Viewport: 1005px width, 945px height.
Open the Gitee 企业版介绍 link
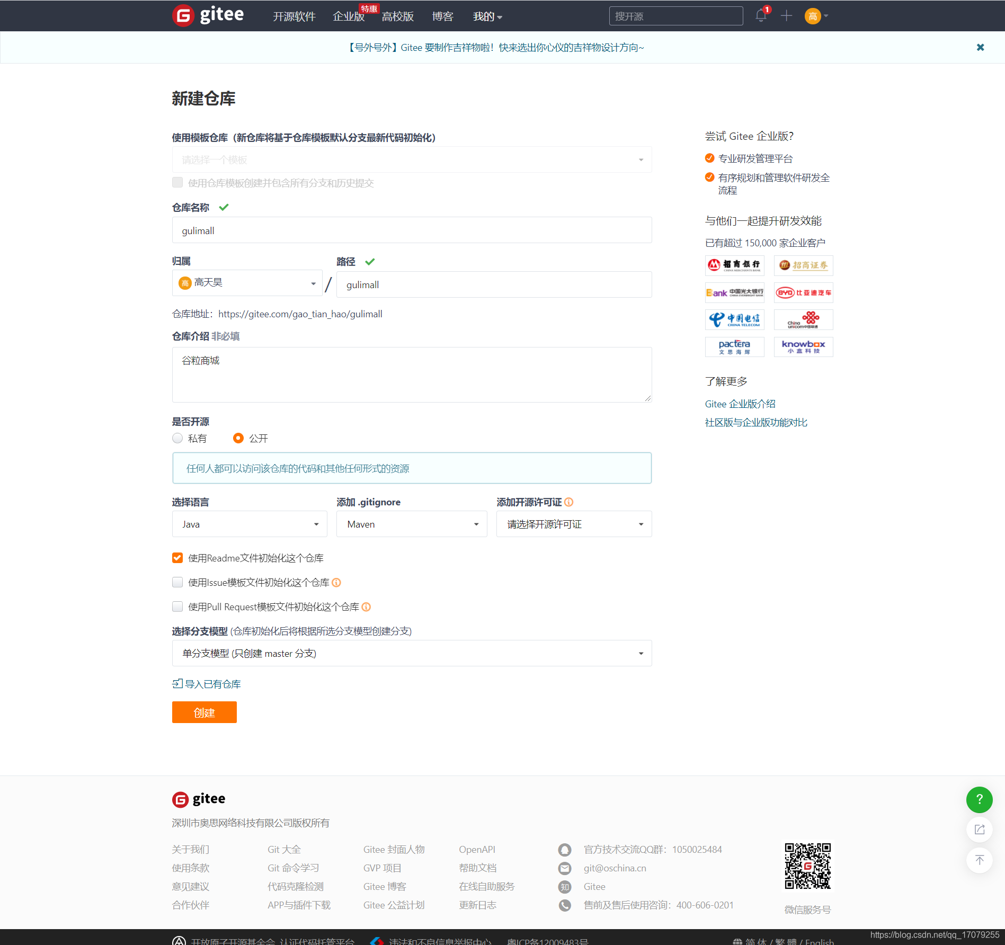tap(740, 404)
